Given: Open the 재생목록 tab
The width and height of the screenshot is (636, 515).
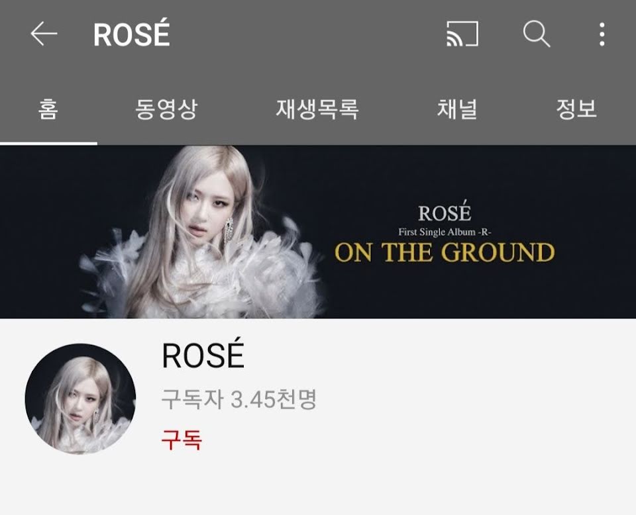Looking at the screenshot, I should click(317, 109).
